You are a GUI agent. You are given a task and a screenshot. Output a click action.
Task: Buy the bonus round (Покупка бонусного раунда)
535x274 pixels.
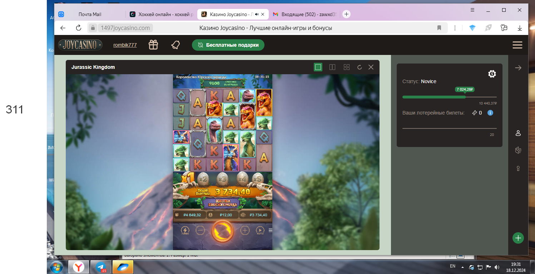click(222, 203)
